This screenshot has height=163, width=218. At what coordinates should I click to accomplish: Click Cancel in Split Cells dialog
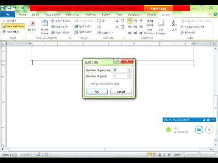[121, 92]
